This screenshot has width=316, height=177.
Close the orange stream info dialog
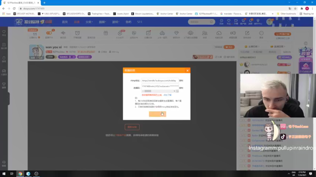tap(187, 70)
